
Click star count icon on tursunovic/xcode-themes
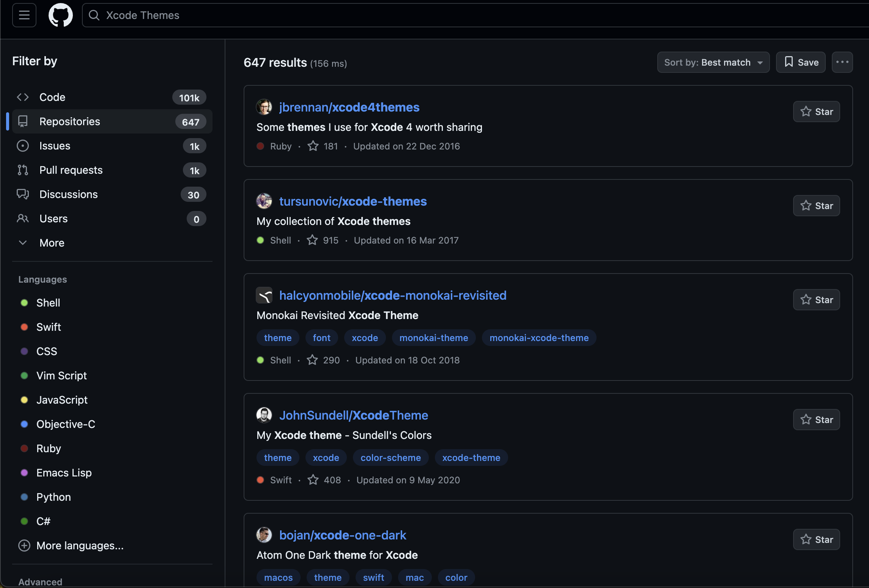click(312, 240)
